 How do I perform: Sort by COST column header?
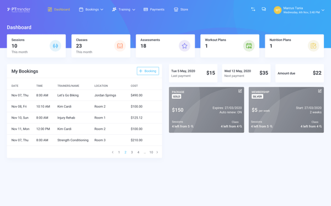[134, 86]
